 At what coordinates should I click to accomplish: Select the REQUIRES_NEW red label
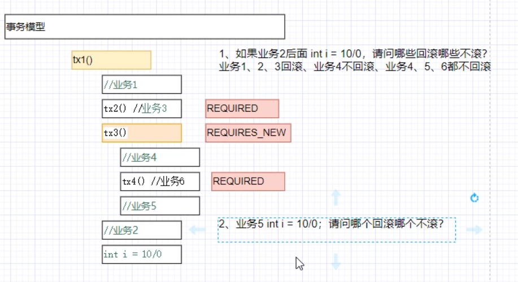(x=248, y=133)
